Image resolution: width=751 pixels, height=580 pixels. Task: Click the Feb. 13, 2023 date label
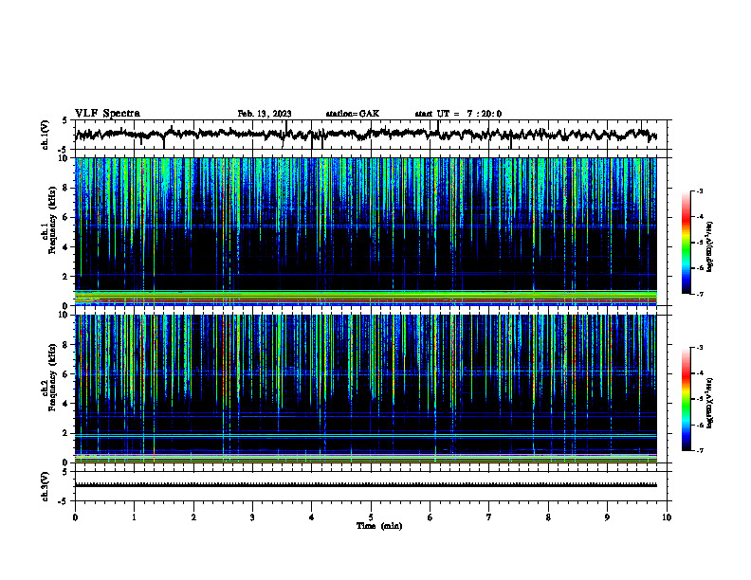pyautogui.click(x=265, y=114)
